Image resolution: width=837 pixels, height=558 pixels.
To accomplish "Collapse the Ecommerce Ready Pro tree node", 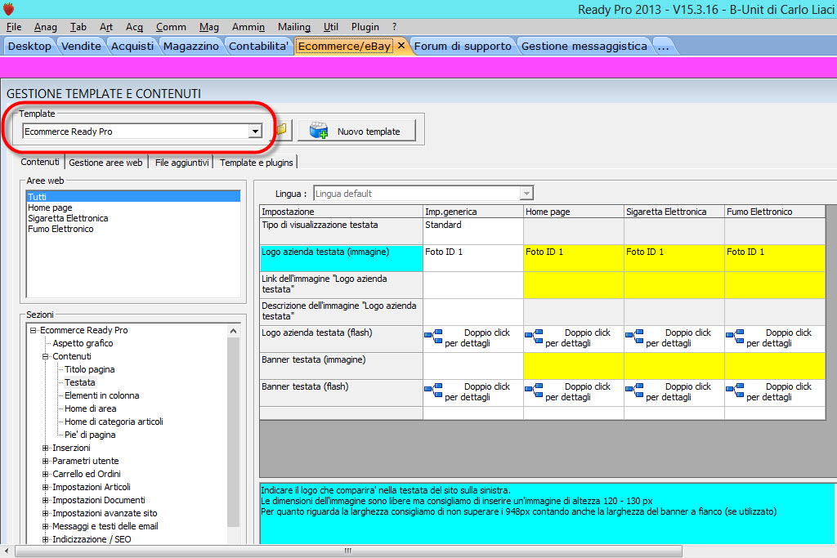I will coord(33,331).
